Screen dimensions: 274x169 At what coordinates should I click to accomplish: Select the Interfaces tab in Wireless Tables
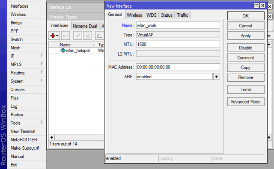60,26
